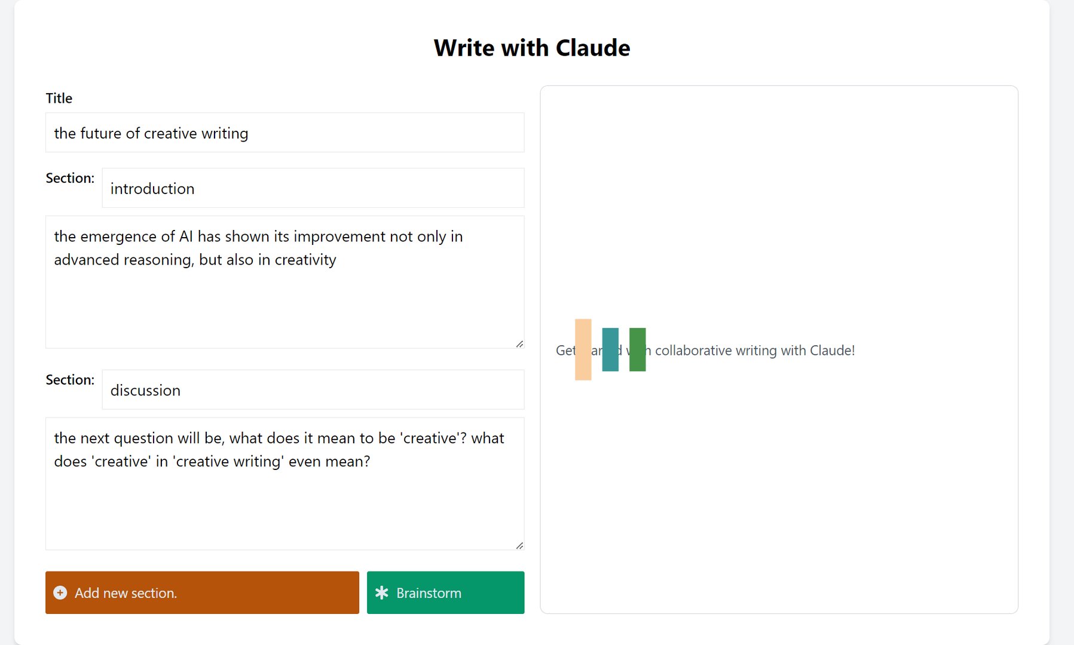Click the Brainstorm button
The height and width of the screenshot is (645, 1074).
click(445, 592)
